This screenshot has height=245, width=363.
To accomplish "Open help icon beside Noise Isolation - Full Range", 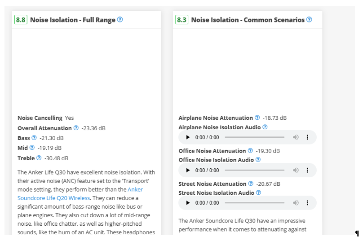I will point(120,19).
